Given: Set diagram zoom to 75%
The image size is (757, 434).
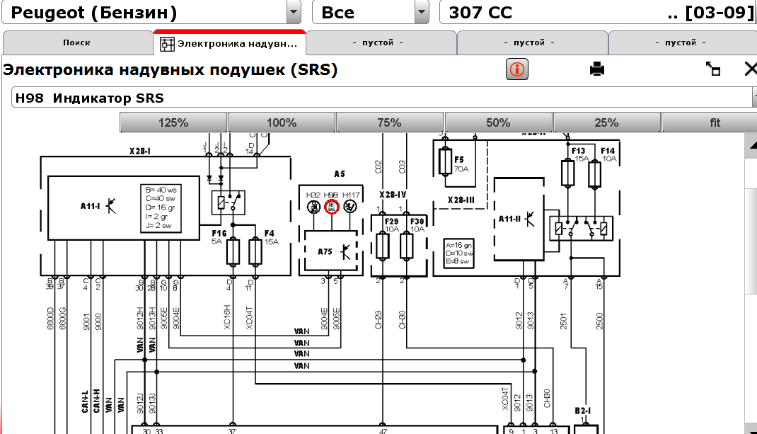Looking at the screenshot, I should 390,122.
